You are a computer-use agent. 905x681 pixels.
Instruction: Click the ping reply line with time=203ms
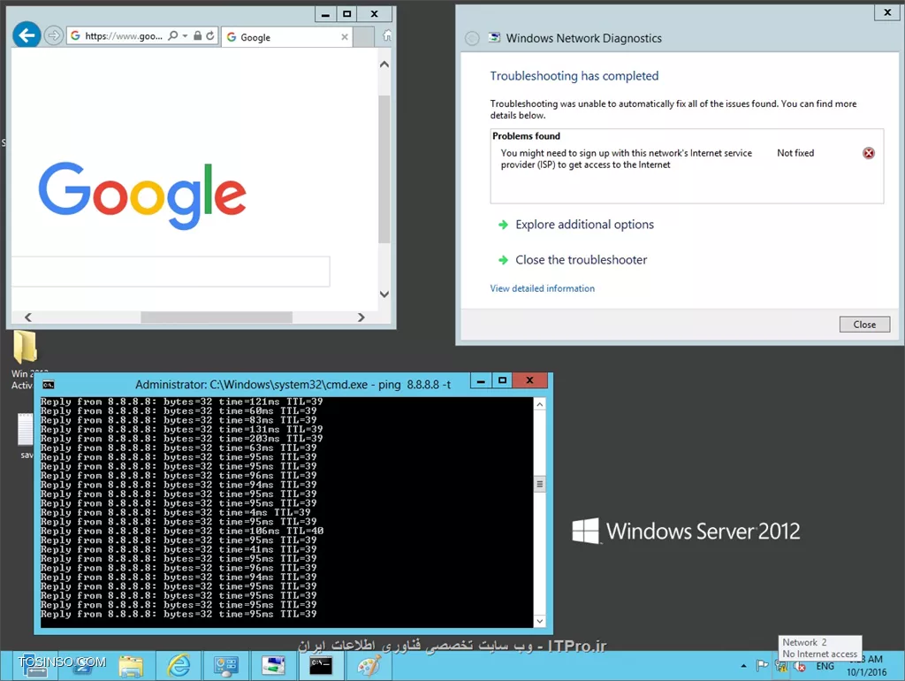tap(182, 439)
